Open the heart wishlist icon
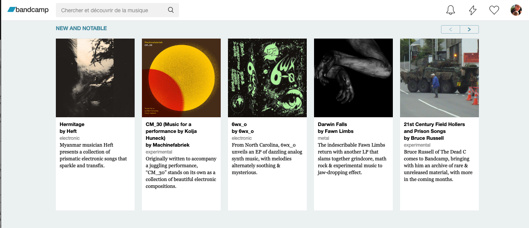The height and width of the screenshot is (228, 529). [494, 10]
